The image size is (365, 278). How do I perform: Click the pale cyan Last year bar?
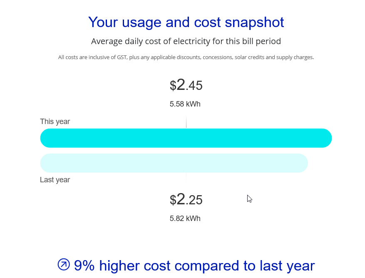click(174, 163)
